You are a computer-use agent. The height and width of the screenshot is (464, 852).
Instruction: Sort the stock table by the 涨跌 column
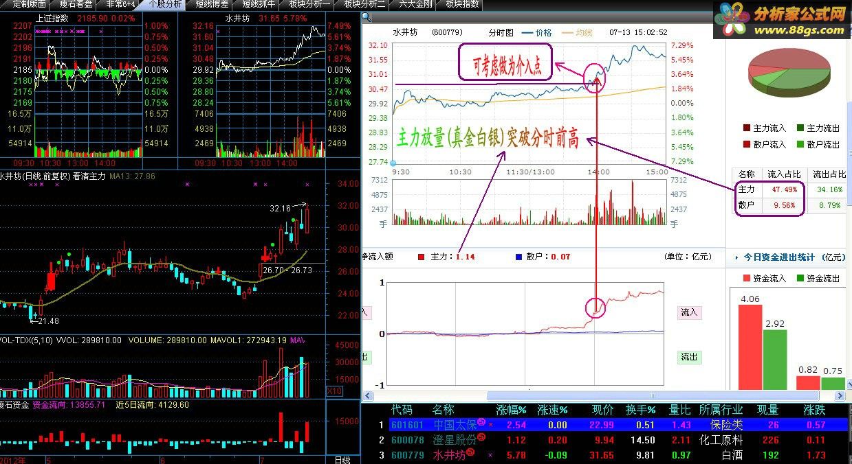pyautogui.click(x=815, y=410)
